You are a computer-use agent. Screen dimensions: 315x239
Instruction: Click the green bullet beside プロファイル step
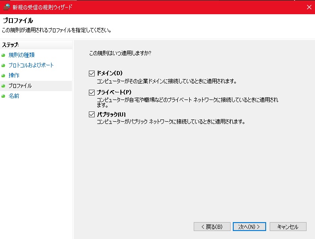coord(4,86)
